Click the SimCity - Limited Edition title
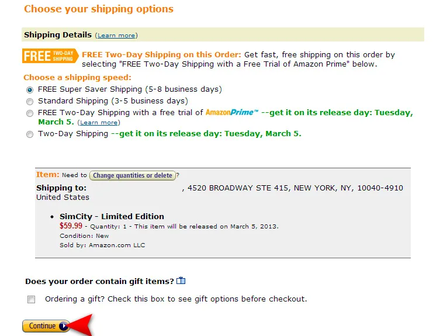 click(112, 216)
